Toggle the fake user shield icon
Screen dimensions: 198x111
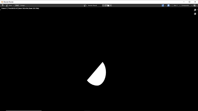coord(103,5)
